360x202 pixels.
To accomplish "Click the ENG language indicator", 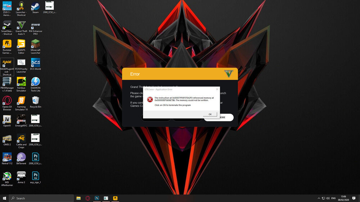I will click(x=333, y=198).
